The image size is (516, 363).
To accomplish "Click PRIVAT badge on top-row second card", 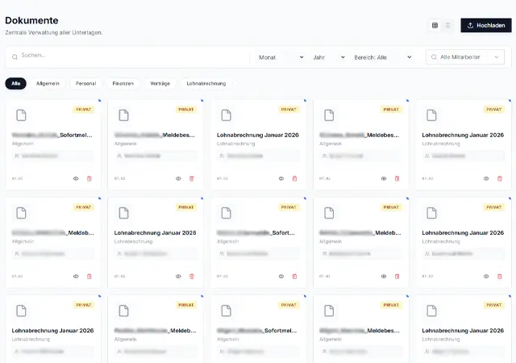I will tap(186, 109).
